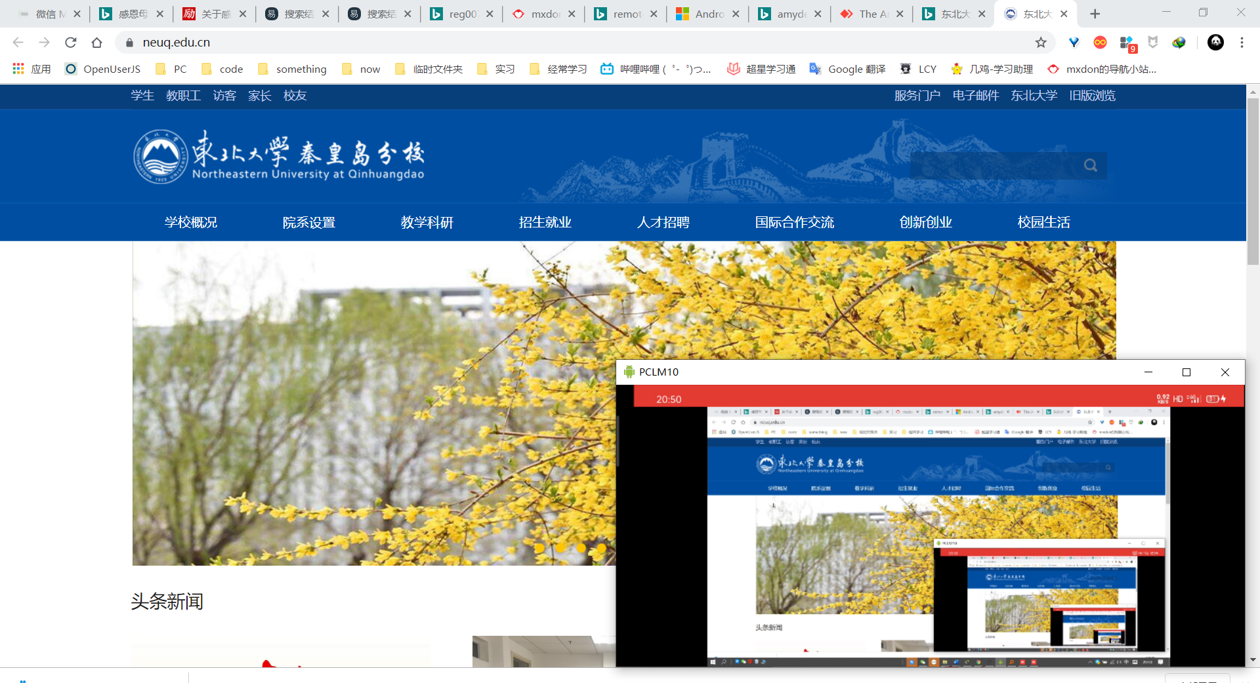This screenshot has width=1260, height=683.
Task: Open the 临时文件夹 bookmark folder
Action: 429,69
